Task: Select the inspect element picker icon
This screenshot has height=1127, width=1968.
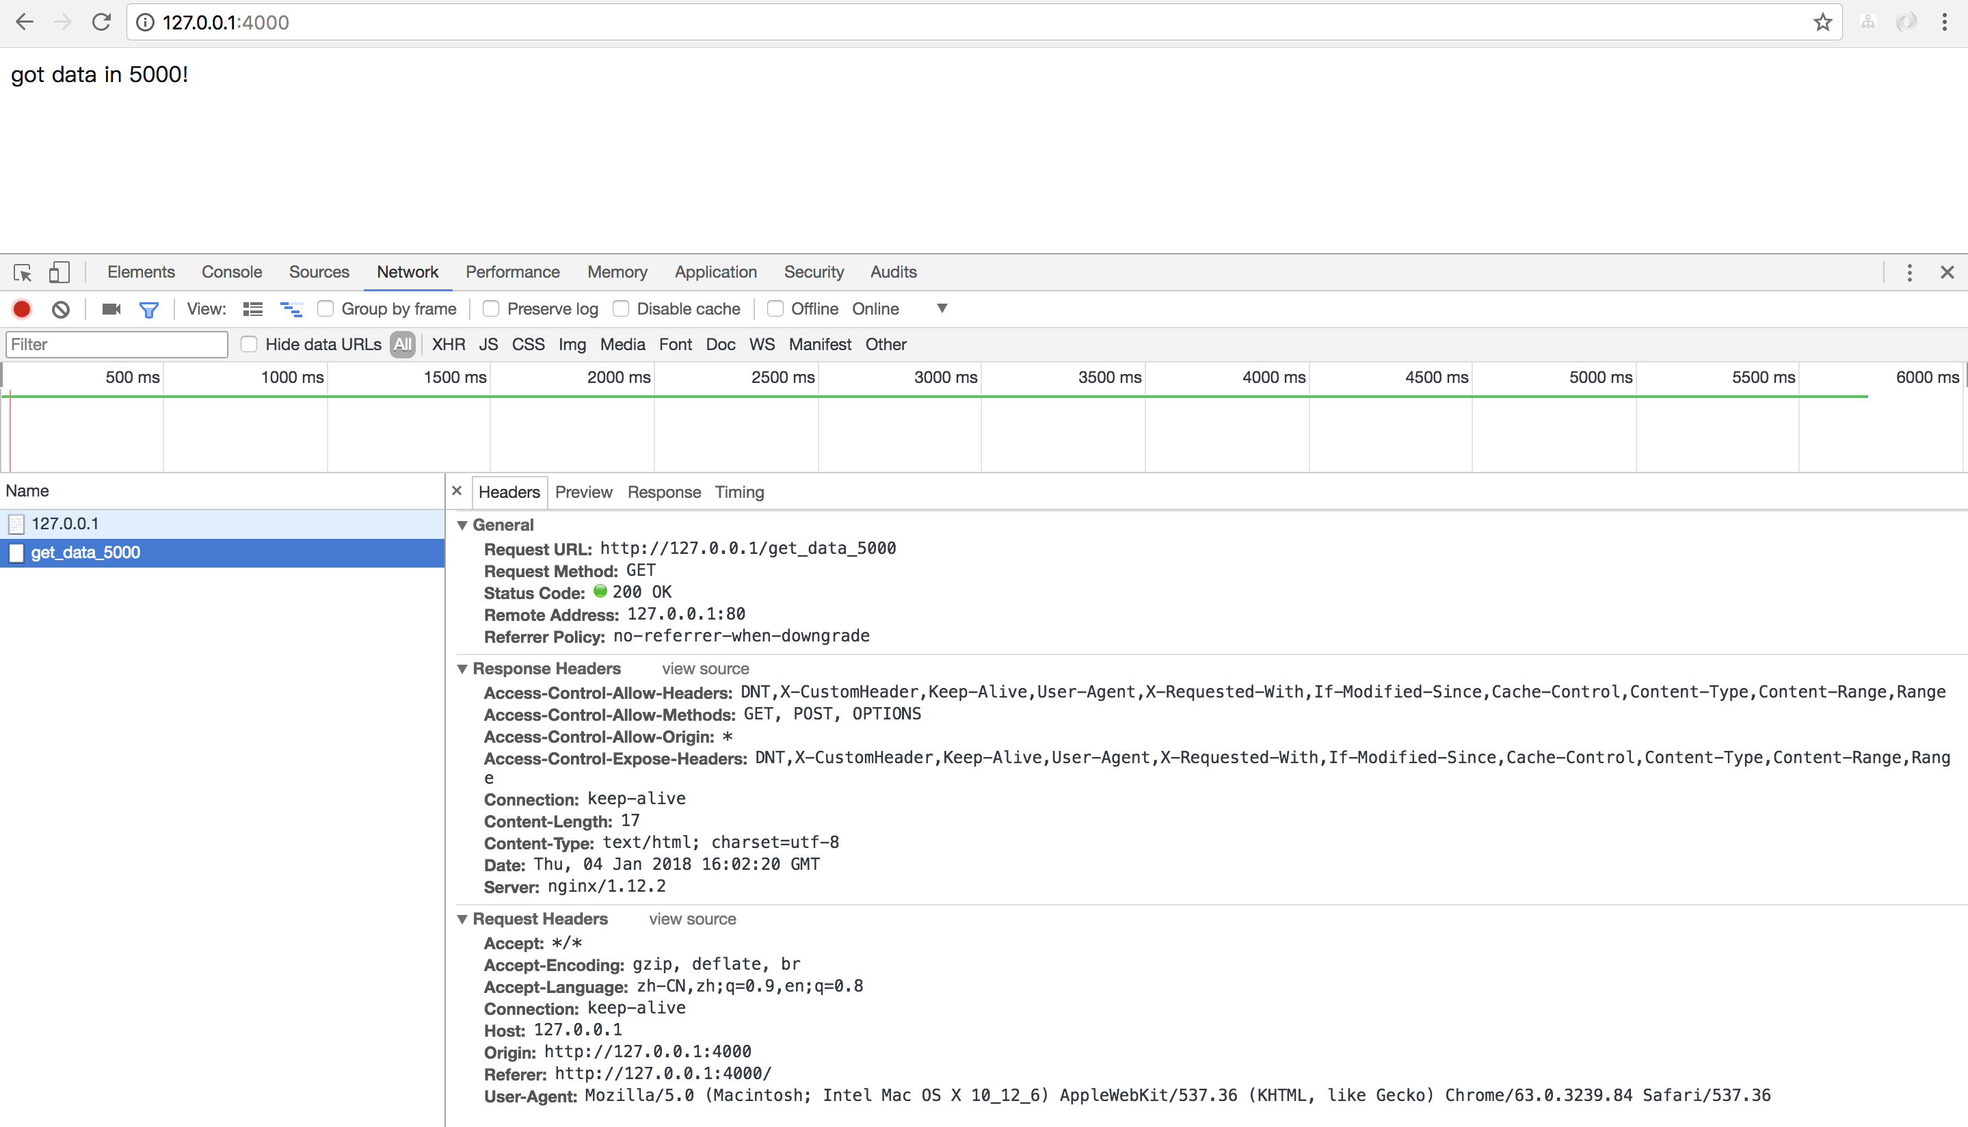Action: click(23, 272)
